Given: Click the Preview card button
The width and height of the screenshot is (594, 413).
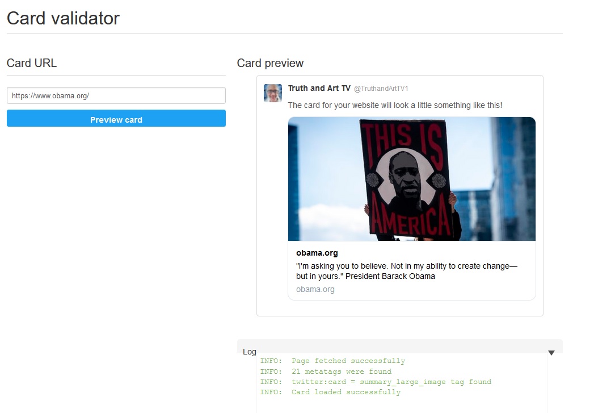Looking at the screenshot, I should (116, 118).
